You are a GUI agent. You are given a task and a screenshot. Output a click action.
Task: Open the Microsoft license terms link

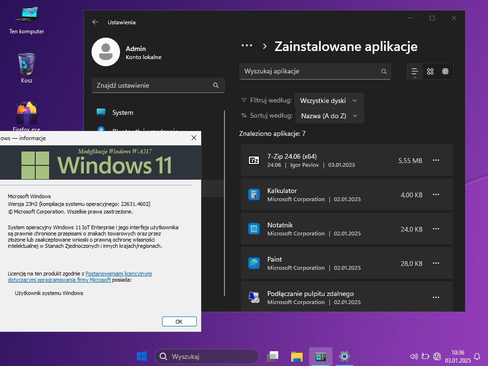click(118, 274)
